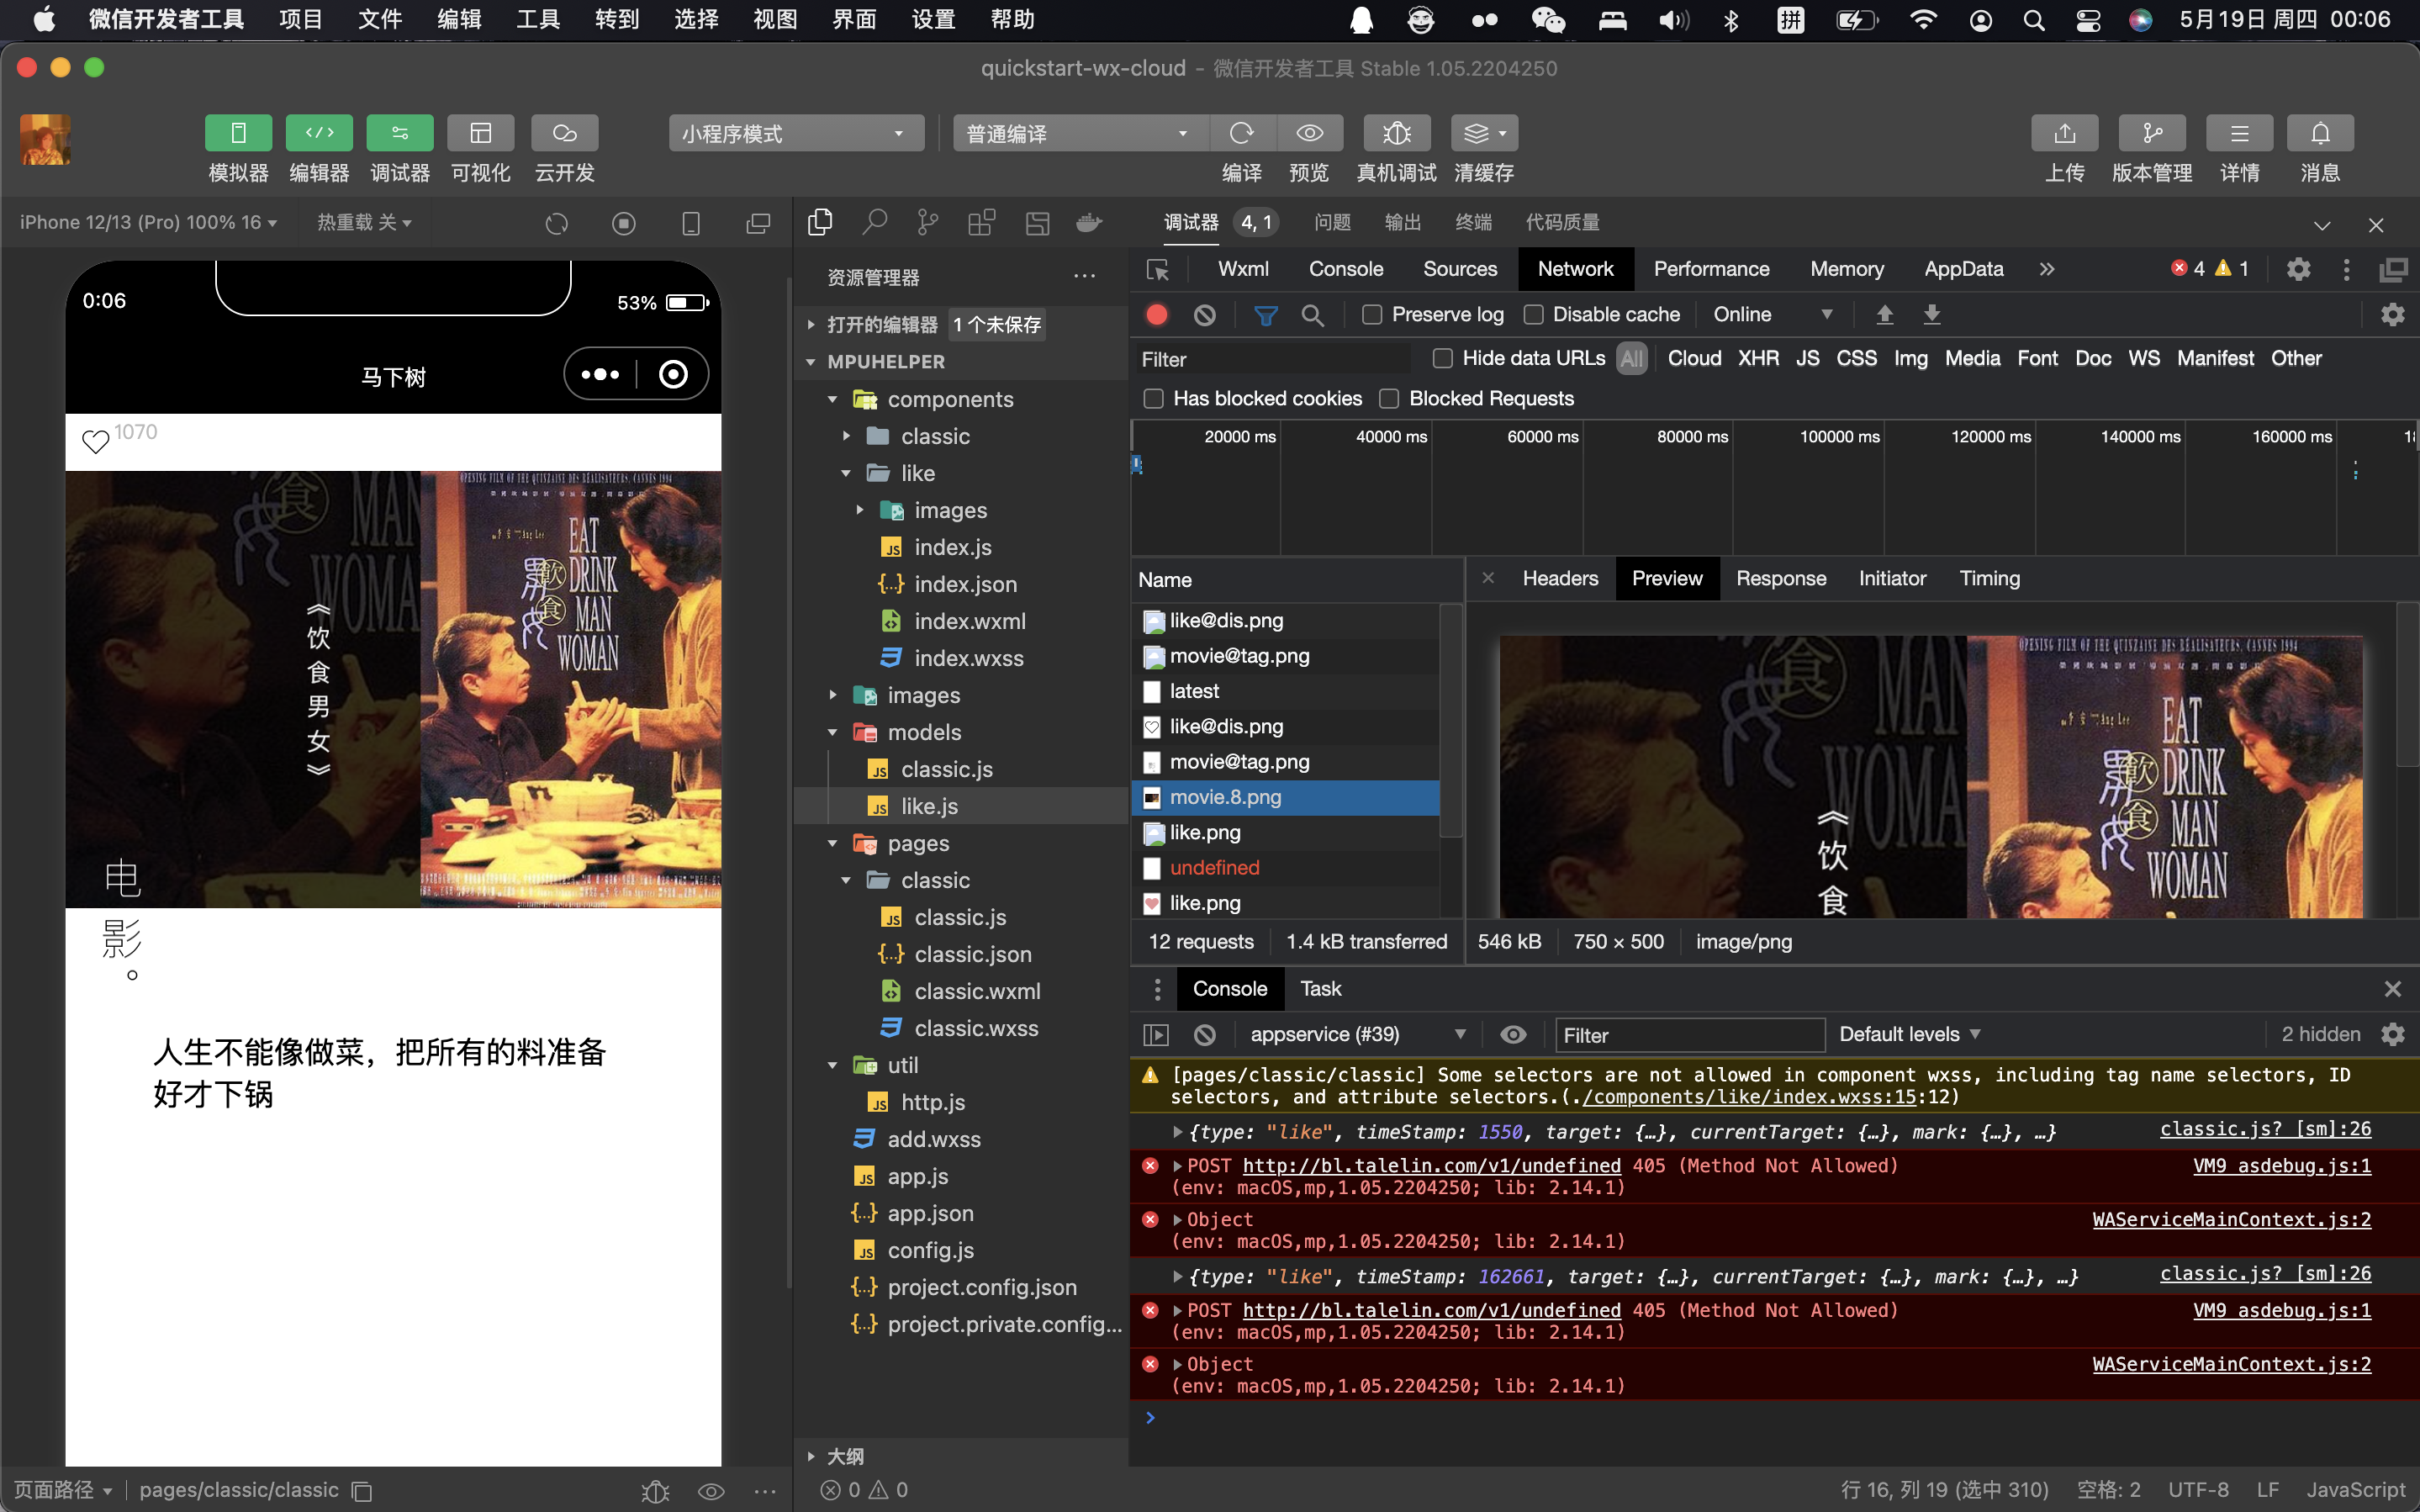
Task: Switch to the Console devtools tab
Action: (x=1345, y=269)
